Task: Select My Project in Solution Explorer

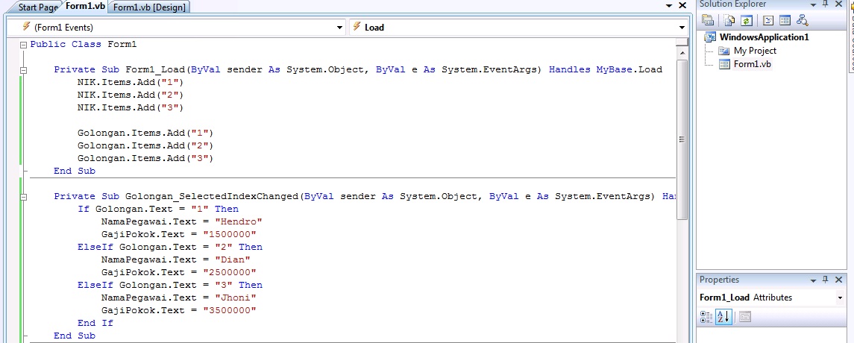Action: [755, 51]
